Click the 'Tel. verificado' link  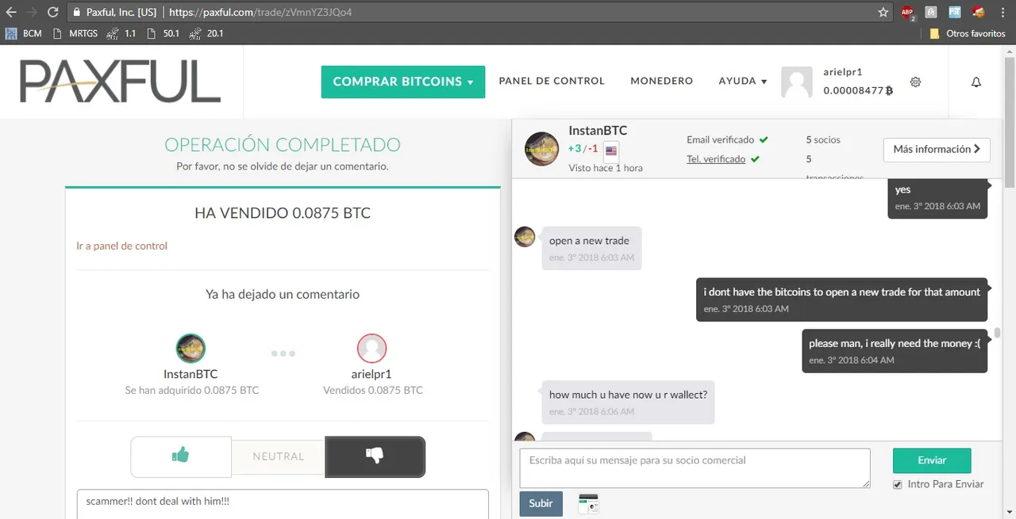pyautogui.click(x=716, y=158)
